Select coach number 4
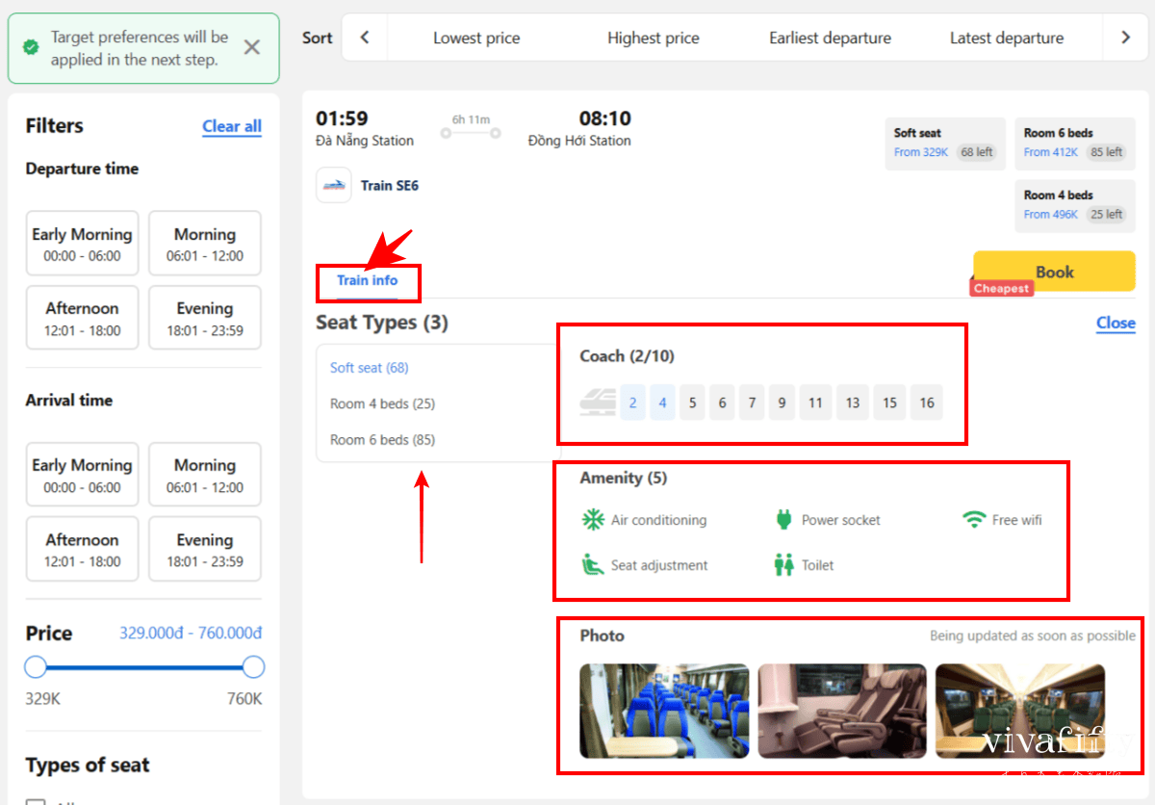1155x805 pixels. (x=662, y=402)
